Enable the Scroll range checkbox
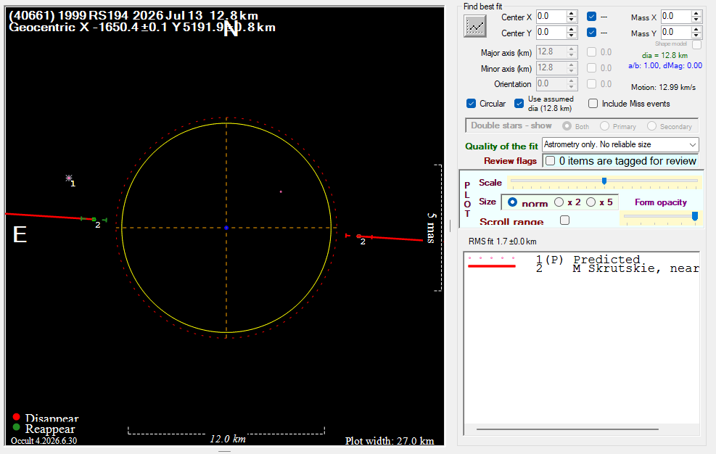This screenshot has height=454, width=716. (x=565, y=220)
